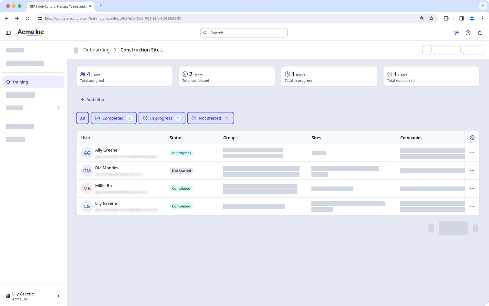Click the browser address bar URL

tap(113, 18)
